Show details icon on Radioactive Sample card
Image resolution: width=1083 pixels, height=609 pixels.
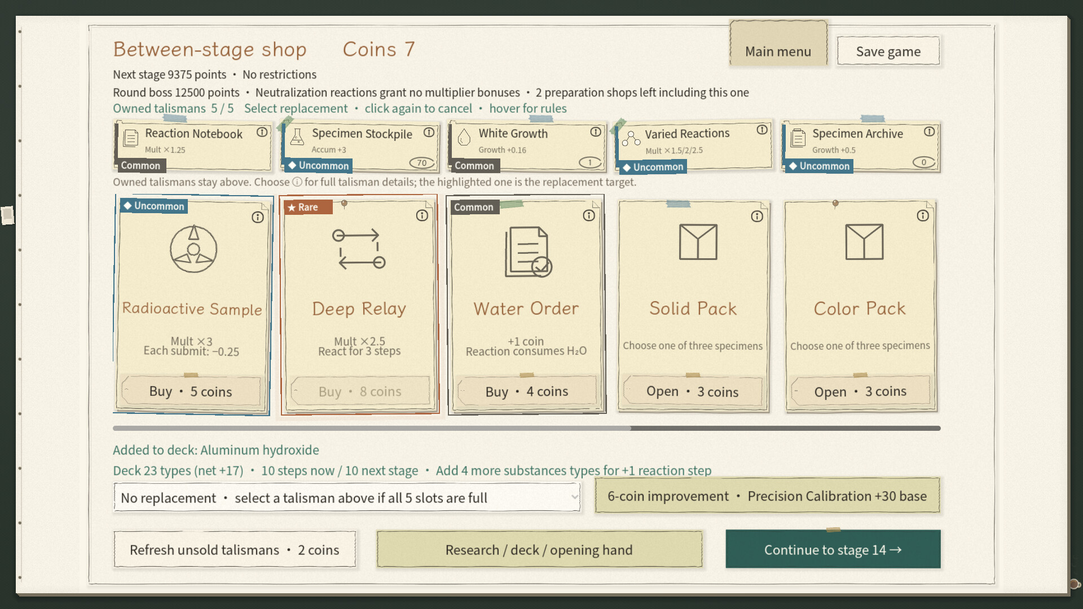(258, 217)
